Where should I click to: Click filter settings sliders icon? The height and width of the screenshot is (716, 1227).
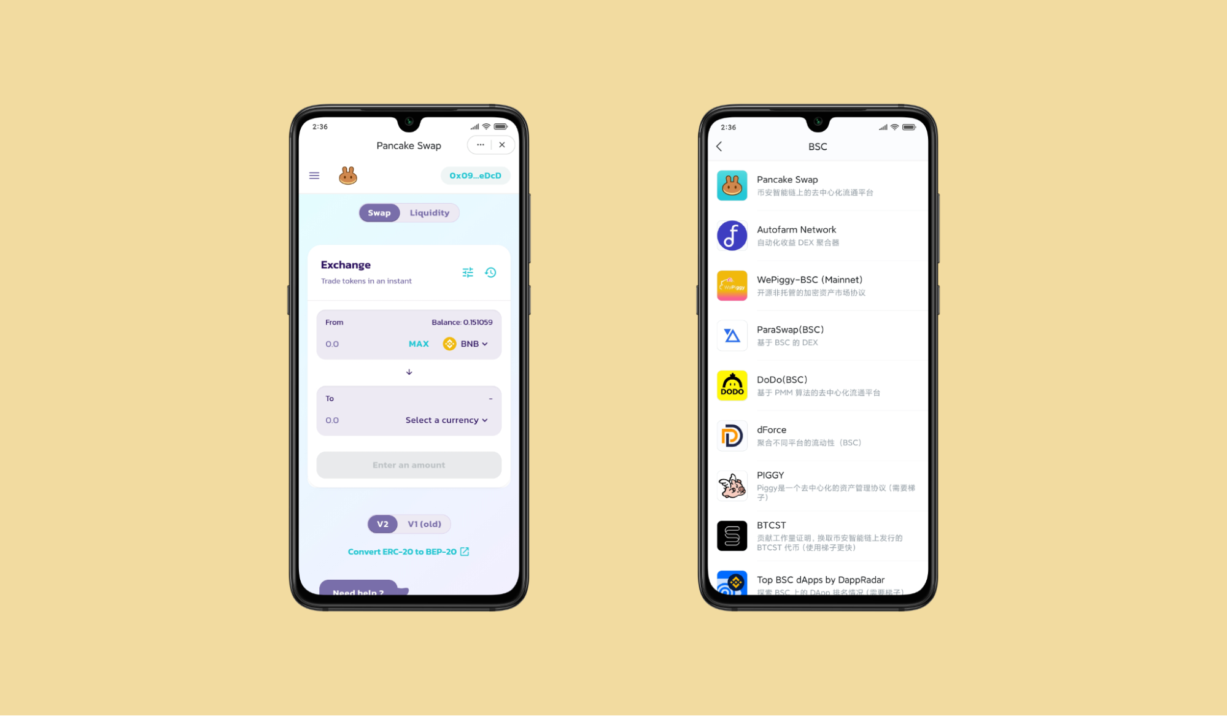pyautogui.click(x=468, y=272)
